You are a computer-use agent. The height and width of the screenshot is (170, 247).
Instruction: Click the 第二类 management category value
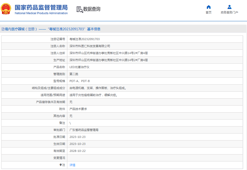point(74,74)
